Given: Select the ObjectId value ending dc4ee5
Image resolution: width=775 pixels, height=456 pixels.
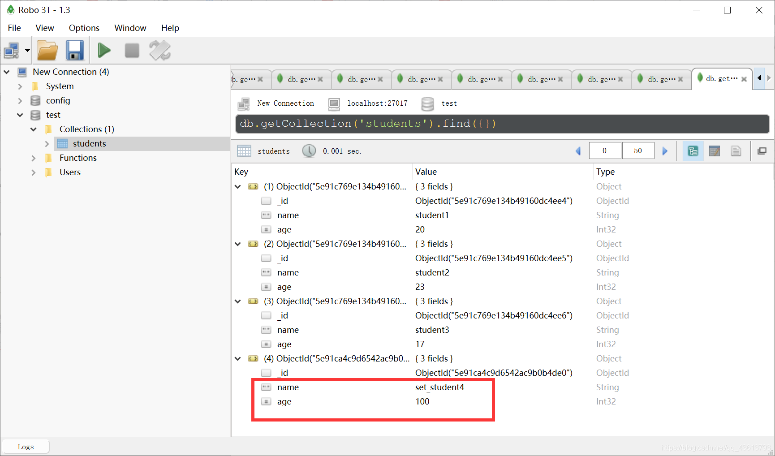Looking at the screenshot, I should (x=494, y=258).
